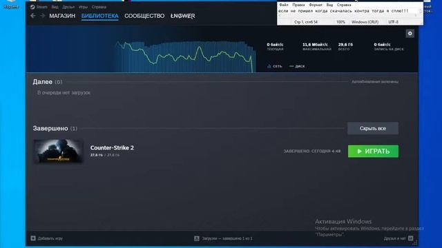Open the Справка menu in Notepad
442x248 pixels.
pyautogui.click(x=344, y=5)
